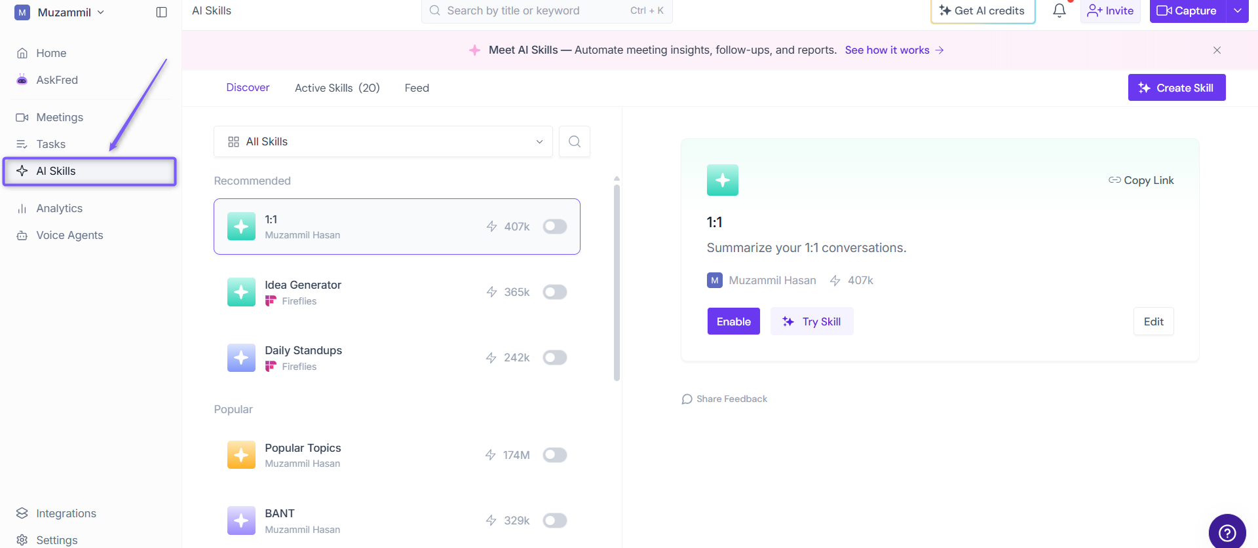Viewport: 1258px width, 548px height.
Task: Click the BANT skill icon
Action: pyautogui.click(x=241, y=521)
